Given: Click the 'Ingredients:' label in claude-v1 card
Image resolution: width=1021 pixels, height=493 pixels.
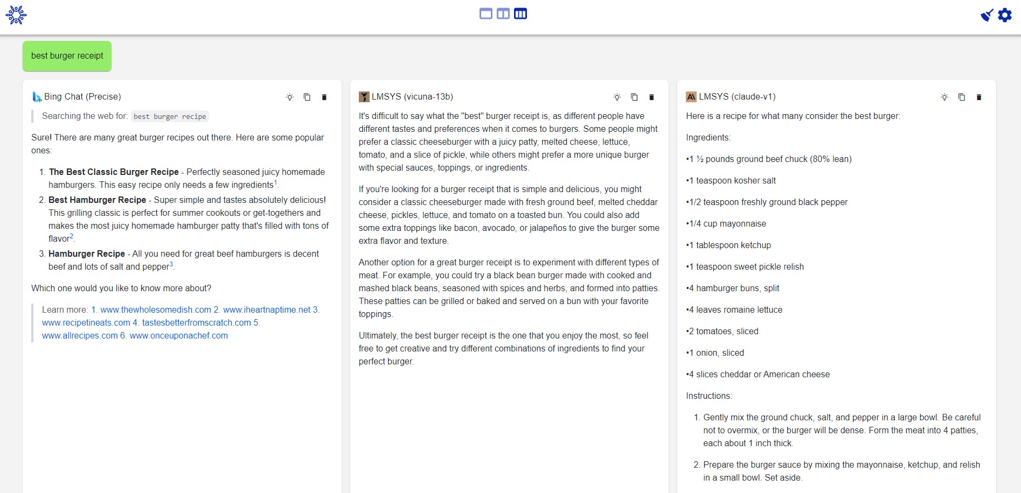Looking at the screenshot, I should (709, 137).
